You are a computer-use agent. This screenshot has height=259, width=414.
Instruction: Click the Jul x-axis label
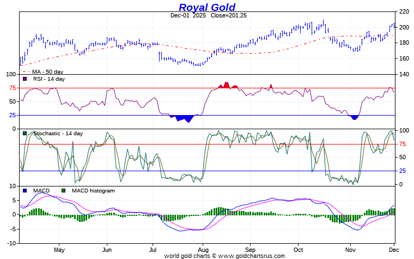pyautogui.click(x=153, y=250)
